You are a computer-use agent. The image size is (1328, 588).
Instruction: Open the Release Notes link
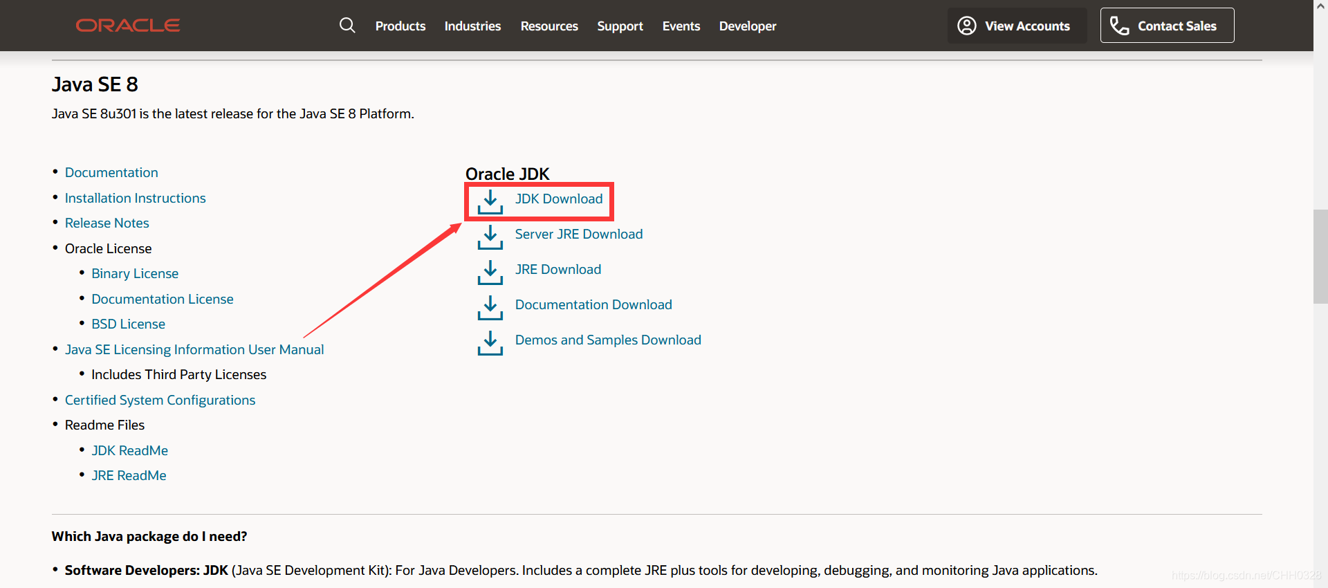coord(107,223)
